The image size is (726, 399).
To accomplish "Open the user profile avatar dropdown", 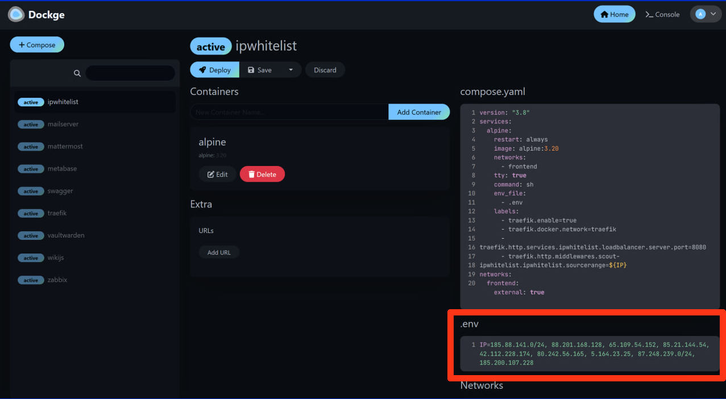I will coord(706,14).
